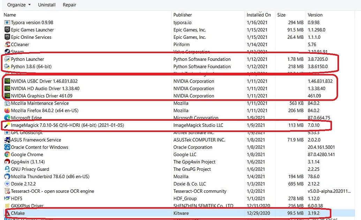Click the Microsoft Edge icon
The image size is (361, 220).
[7, 118]
